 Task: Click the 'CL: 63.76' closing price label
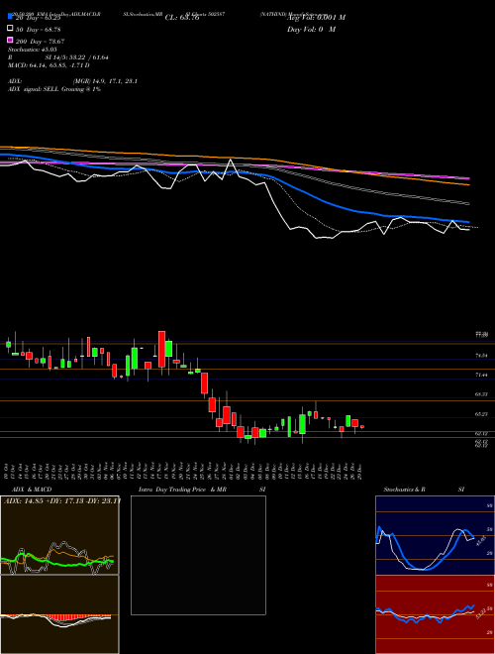click(x=182, y=18)
